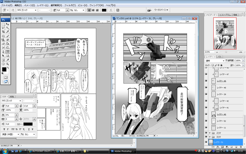Select the Crop tool

pos(3,32)
